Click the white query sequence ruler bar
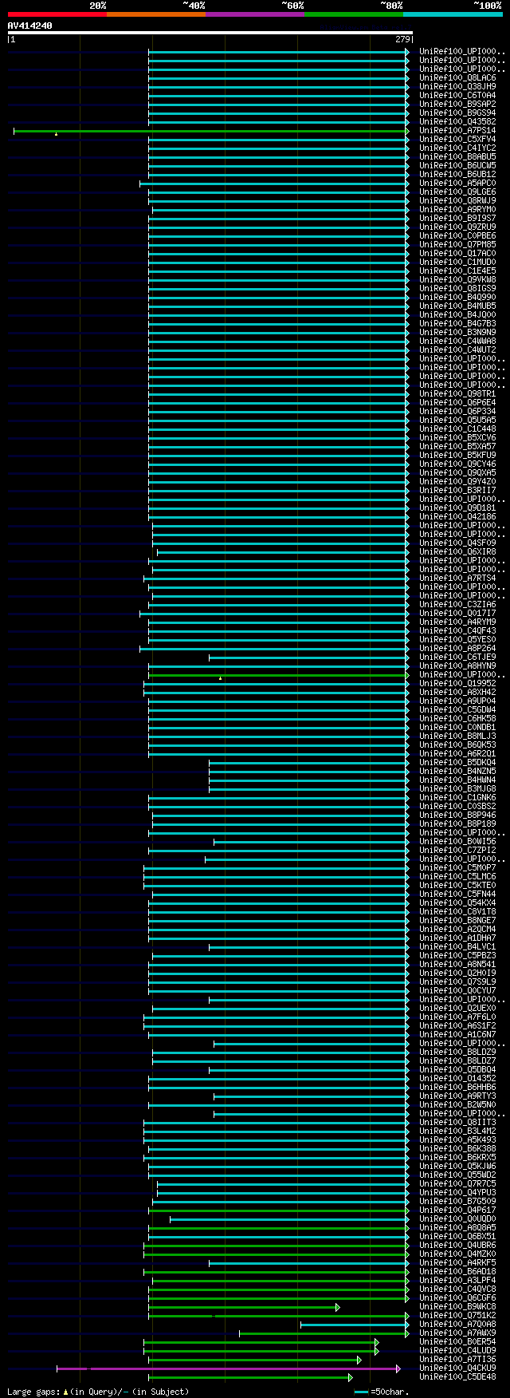The width and height of the screenshot is (510, 1398). (210, 33)
